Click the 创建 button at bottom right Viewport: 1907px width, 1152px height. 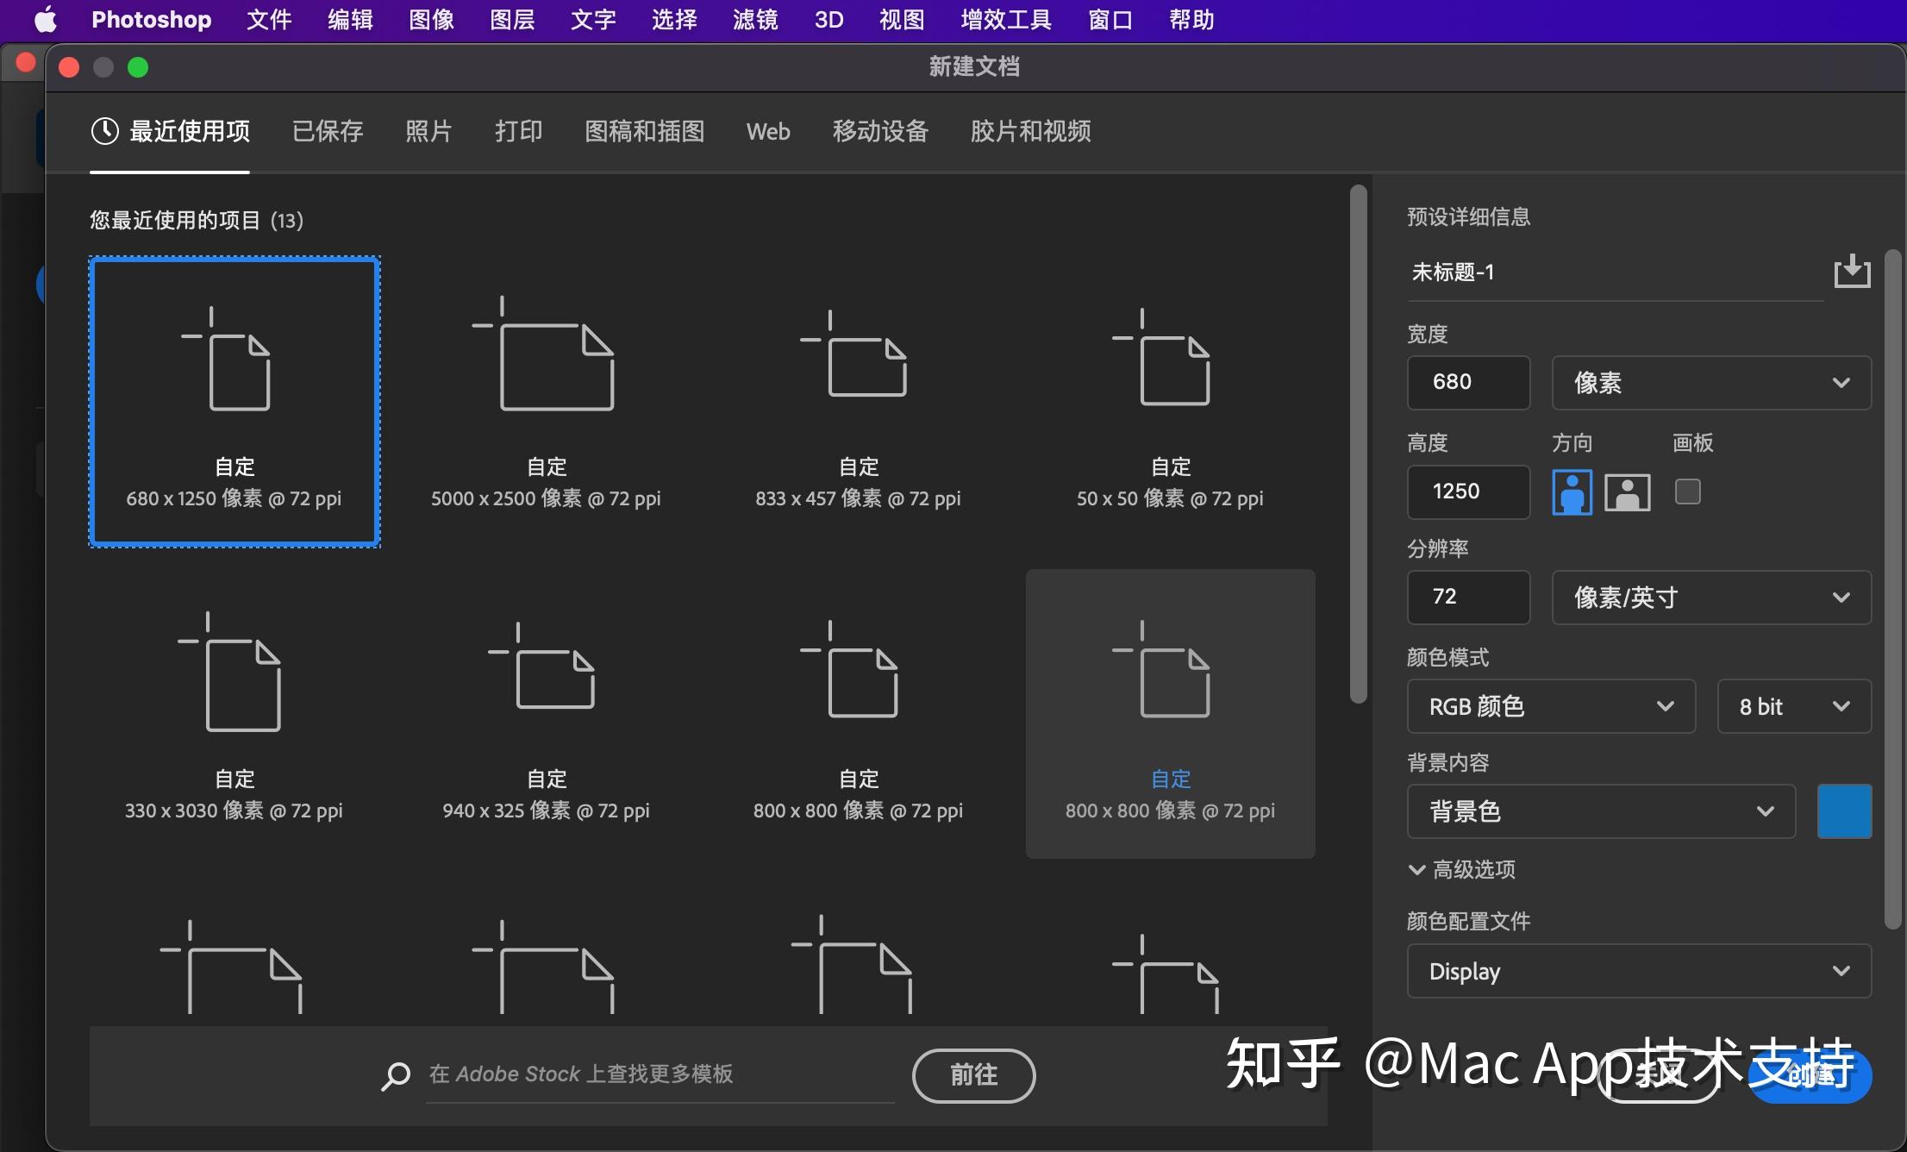[x=1809, y=1075]
